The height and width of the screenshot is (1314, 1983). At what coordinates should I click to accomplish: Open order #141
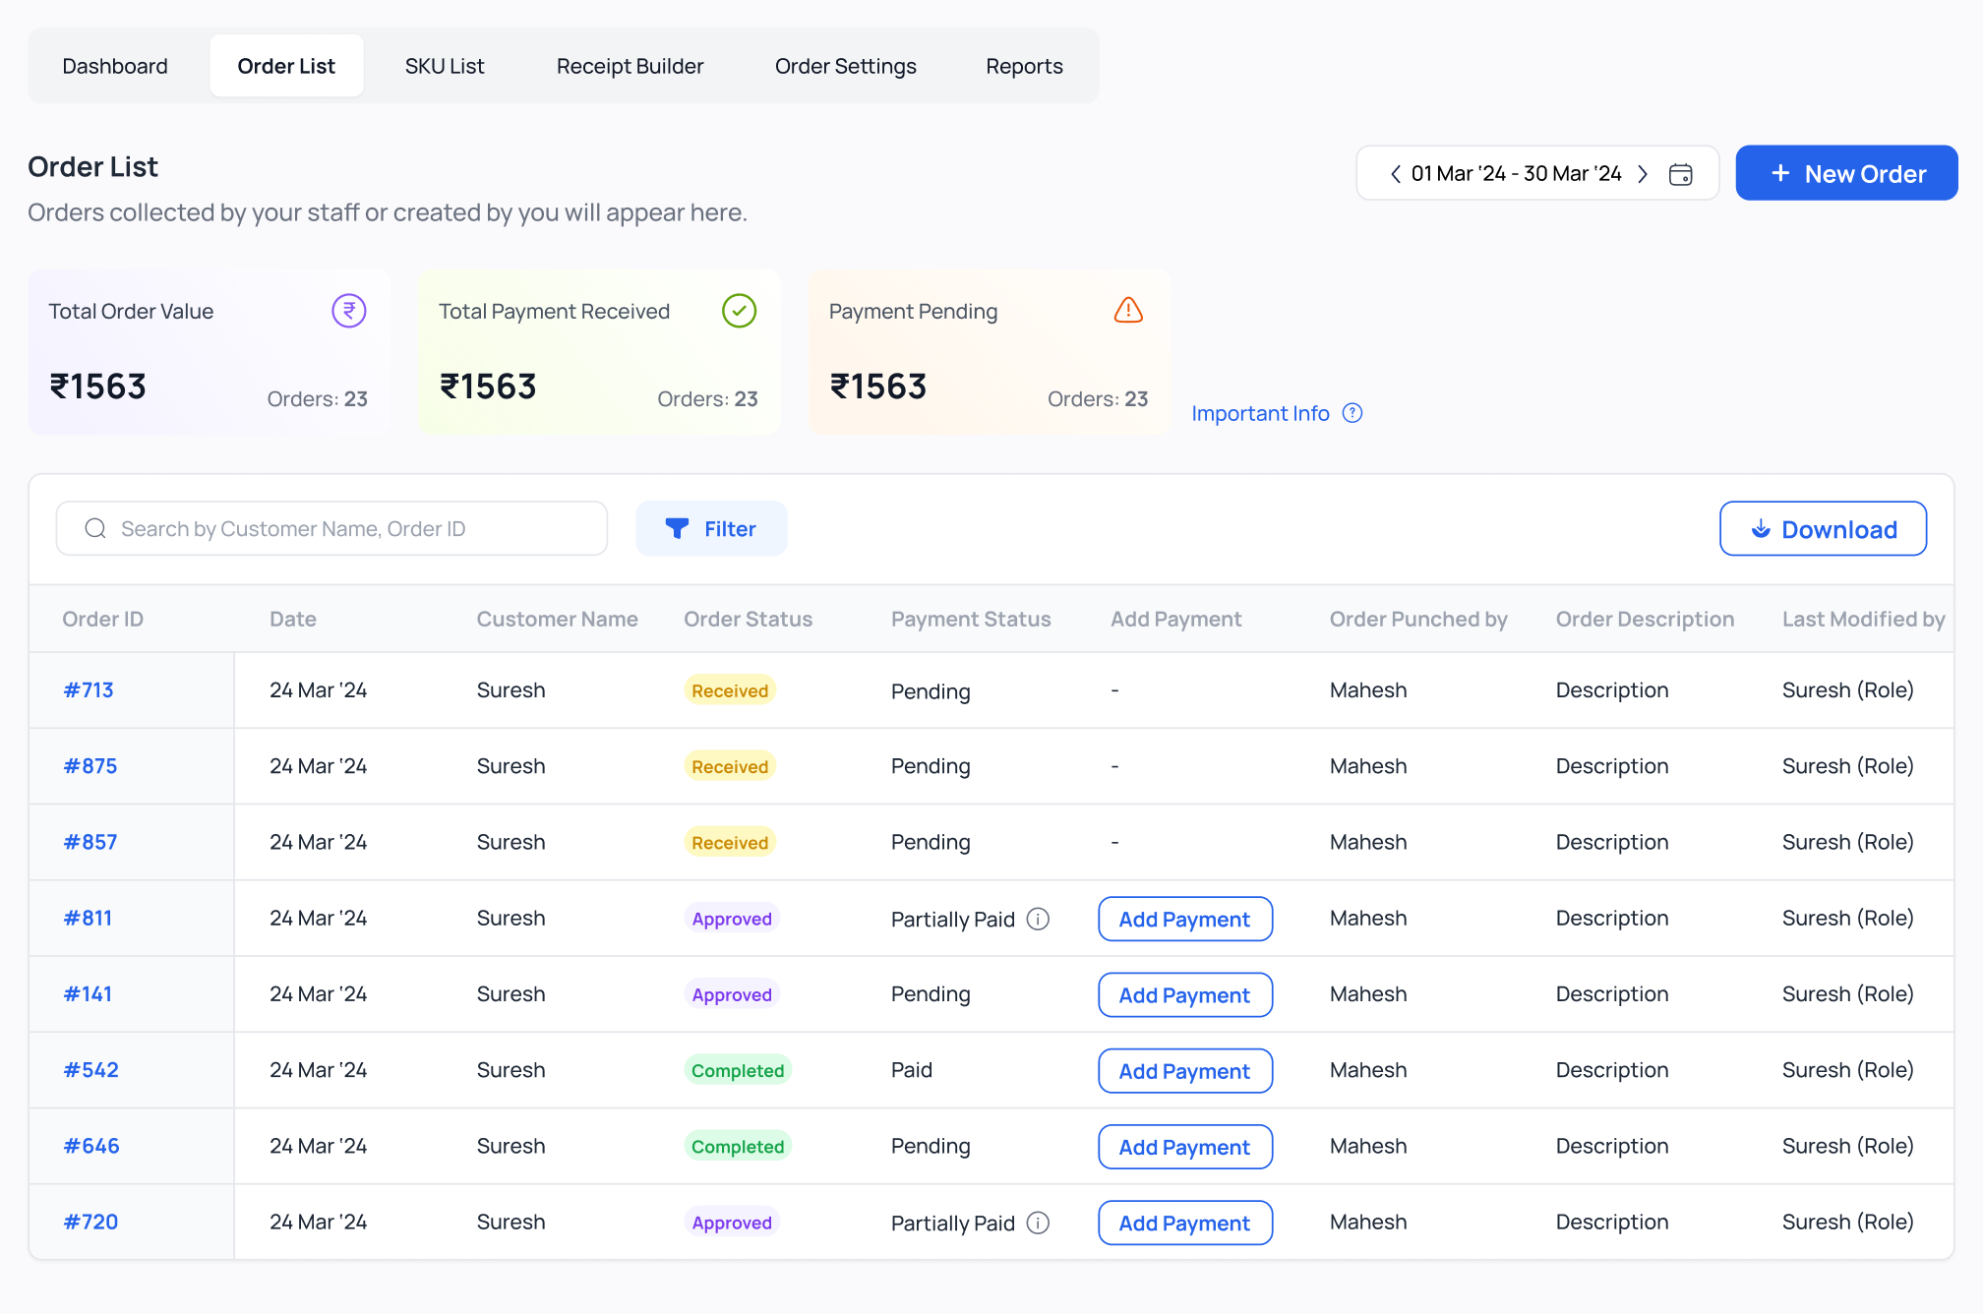pyautogui.click(x=88, y=994)
